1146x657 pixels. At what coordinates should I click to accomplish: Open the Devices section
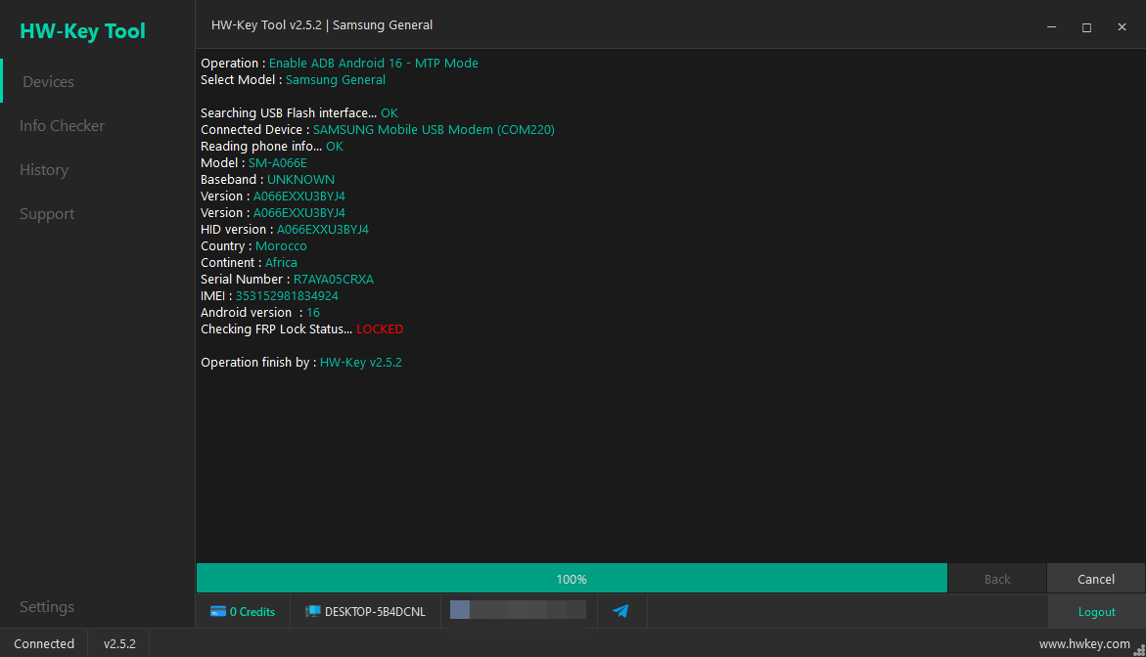48,82
